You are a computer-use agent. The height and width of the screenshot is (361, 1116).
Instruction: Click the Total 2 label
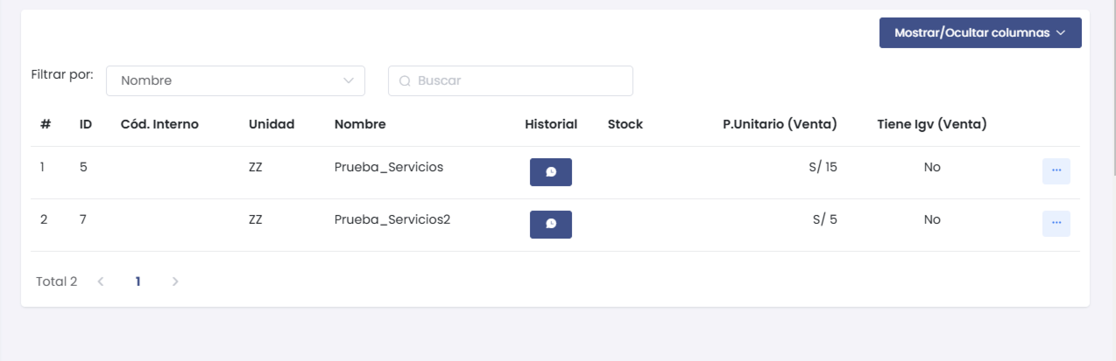point(56,281)
